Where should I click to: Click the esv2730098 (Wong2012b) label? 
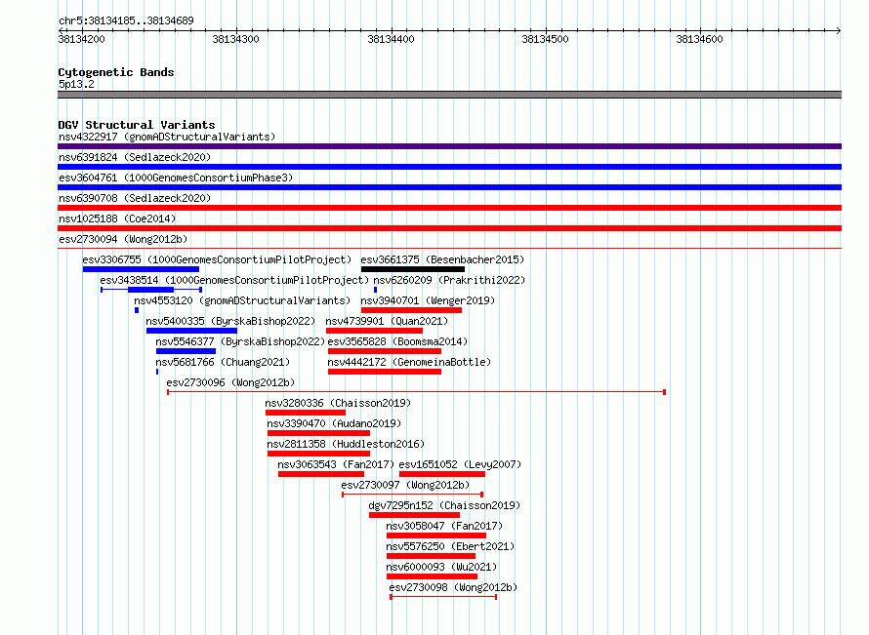(x=453, y=587)
